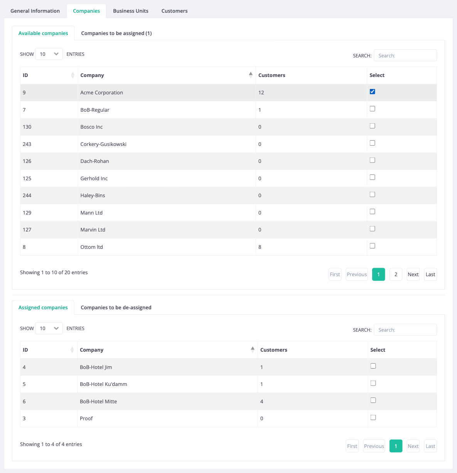This screenshot has height=473, width=457.
Task: Uncheck the Acme Corporation select checkbox
Action: (372, 92)
